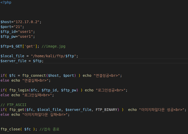The width and height of the screenshot is (188, 134).
Task: Click the "로그인성공<br>" string
Action: pyautogui.click(x=111, y=90)
